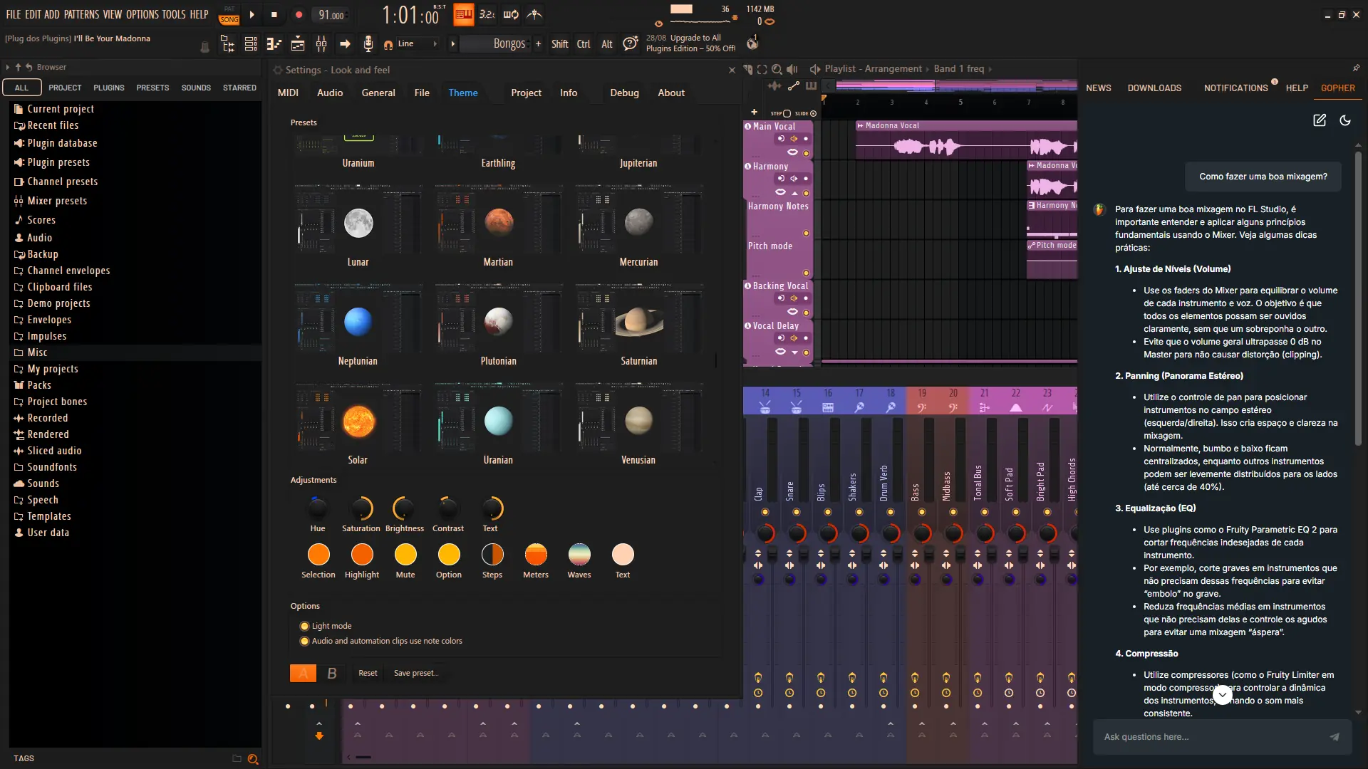Viewport: 1368px width, 769px height.
Task: Toggle typing keyboard to piano icon
Action: (463, 14)
